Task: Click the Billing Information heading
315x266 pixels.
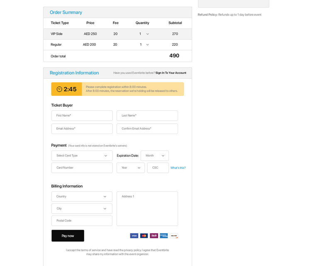Action: [67, 186]
